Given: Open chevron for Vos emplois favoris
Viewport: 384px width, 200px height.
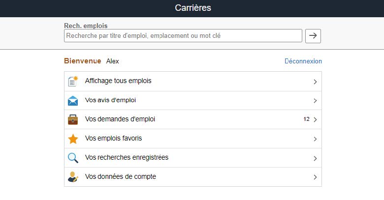Looking at the screenshot, I should (x=315, y=139).
